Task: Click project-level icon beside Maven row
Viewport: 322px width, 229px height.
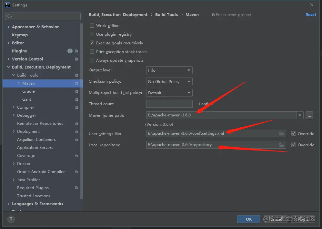Action: [76, 83]
